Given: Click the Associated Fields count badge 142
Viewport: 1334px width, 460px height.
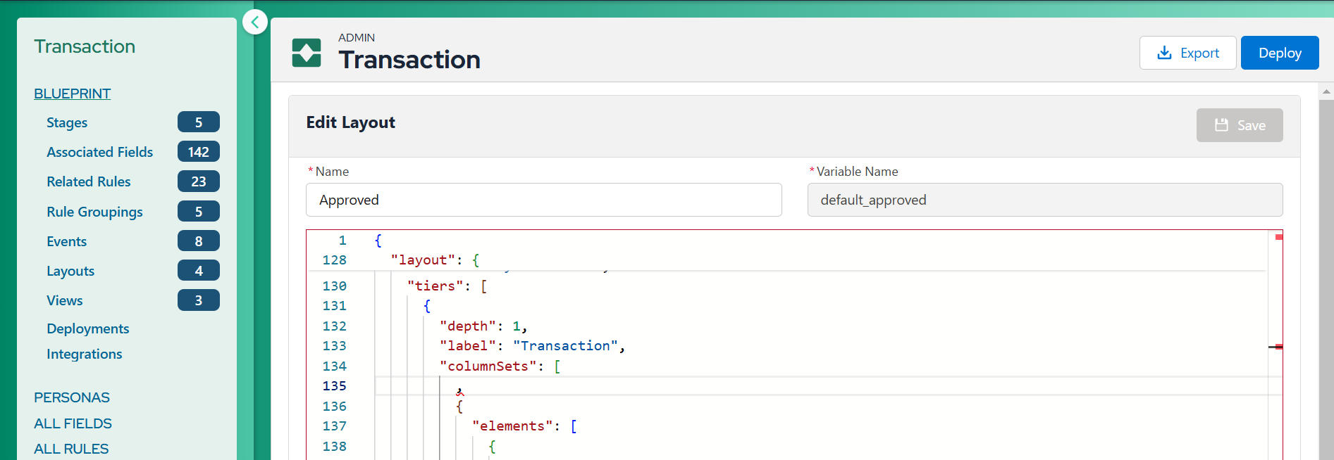Looking at the screenshot, I should click(x=199, y=152).
